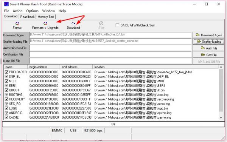This screenshot has width=227, height=142.
Task: Click the partition list's down arrow
Action: (221, 117)
